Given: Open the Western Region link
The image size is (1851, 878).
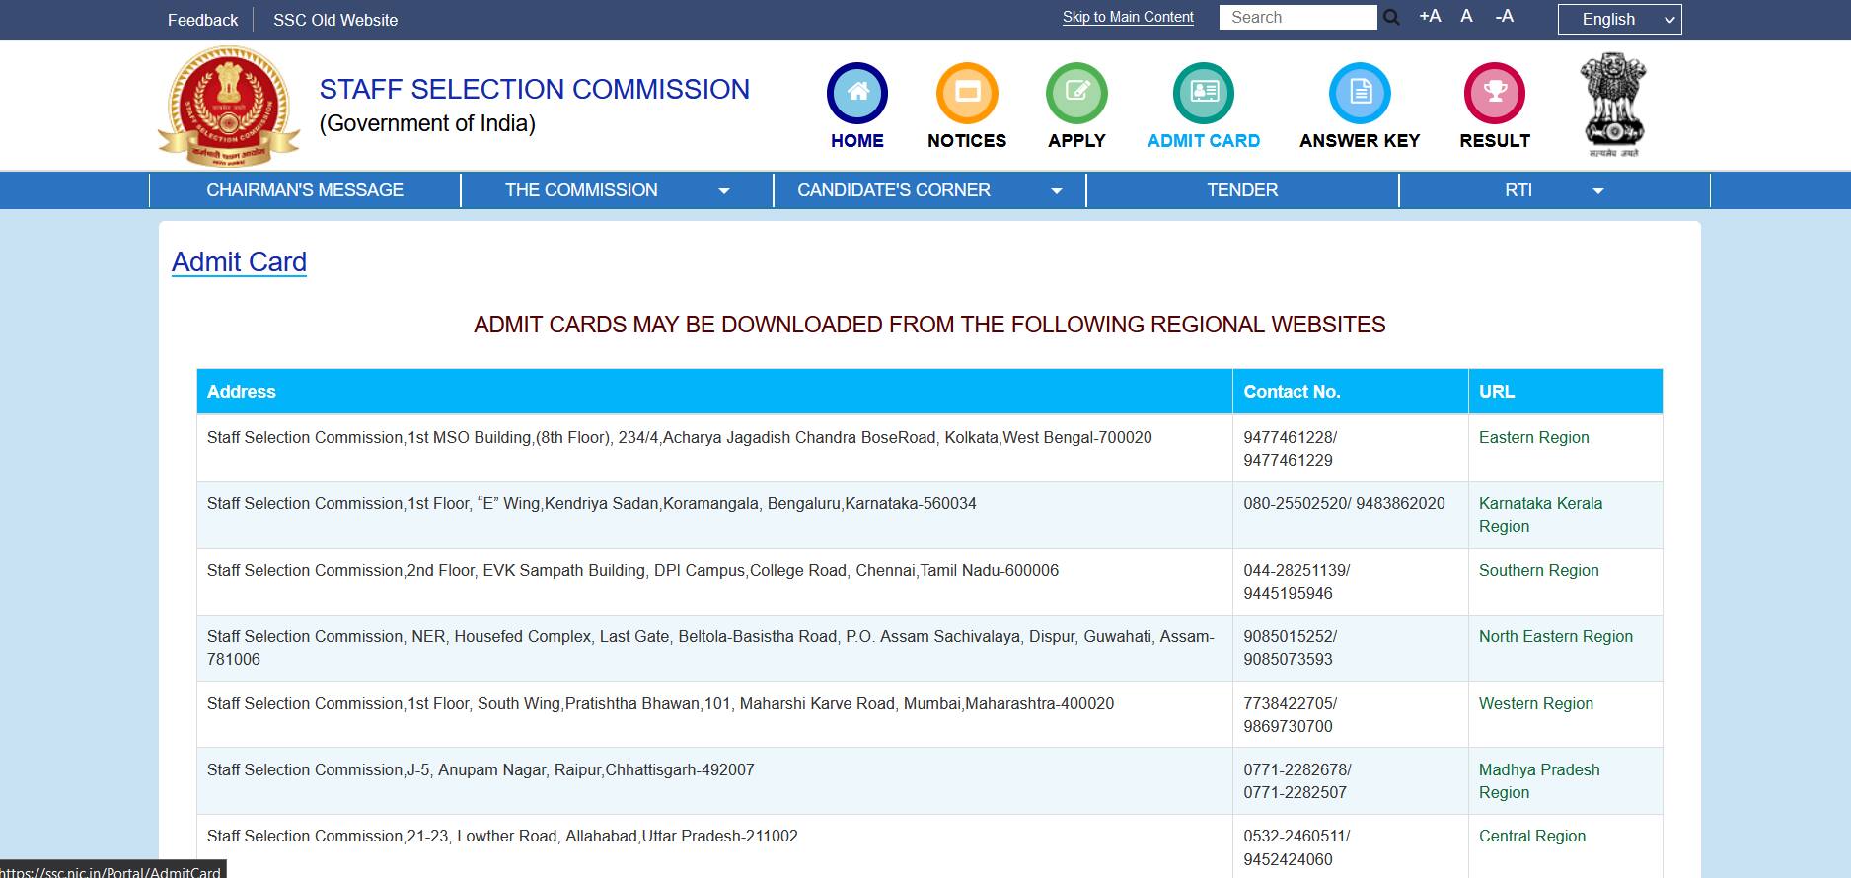Looking at the screenshot, I should pos(1535,703).
